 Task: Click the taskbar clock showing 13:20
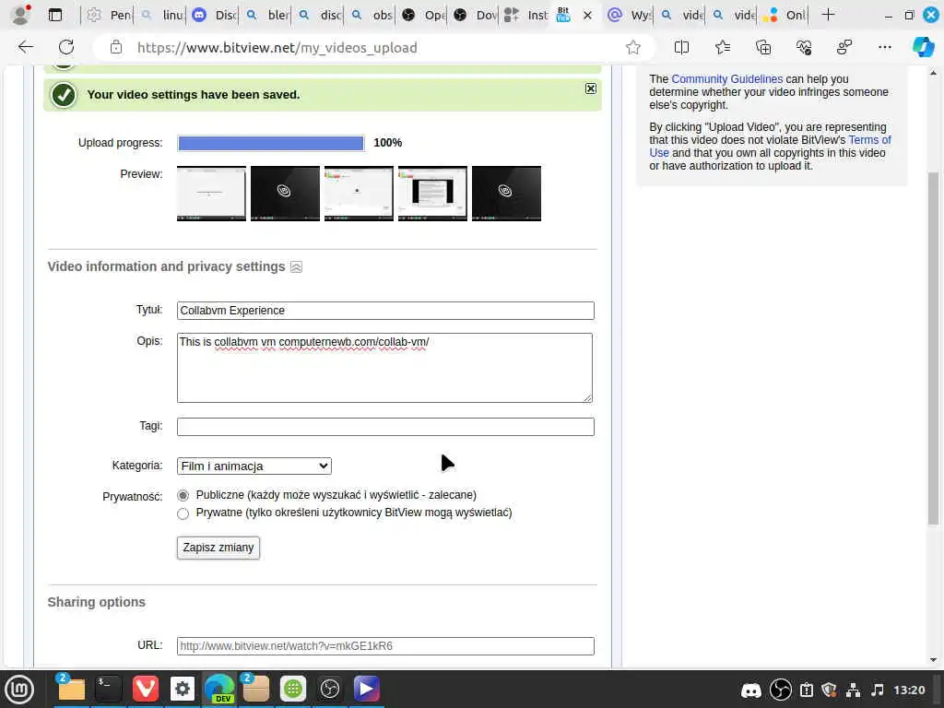(909, 690)
